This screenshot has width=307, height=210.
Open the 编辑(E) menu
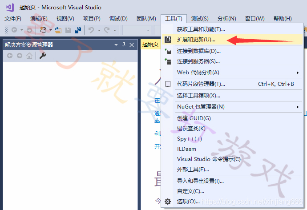[x=39, y=19]
